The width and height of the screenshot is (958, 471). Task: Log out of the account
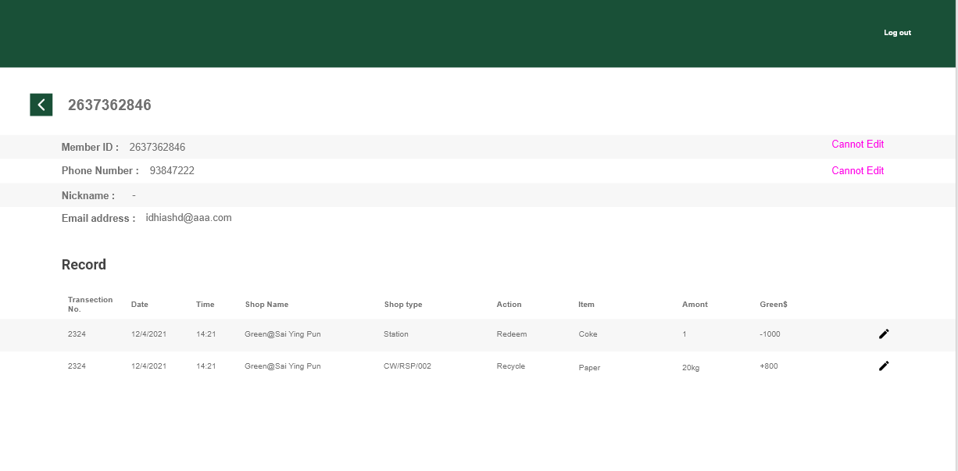click(x=897, y=33)
